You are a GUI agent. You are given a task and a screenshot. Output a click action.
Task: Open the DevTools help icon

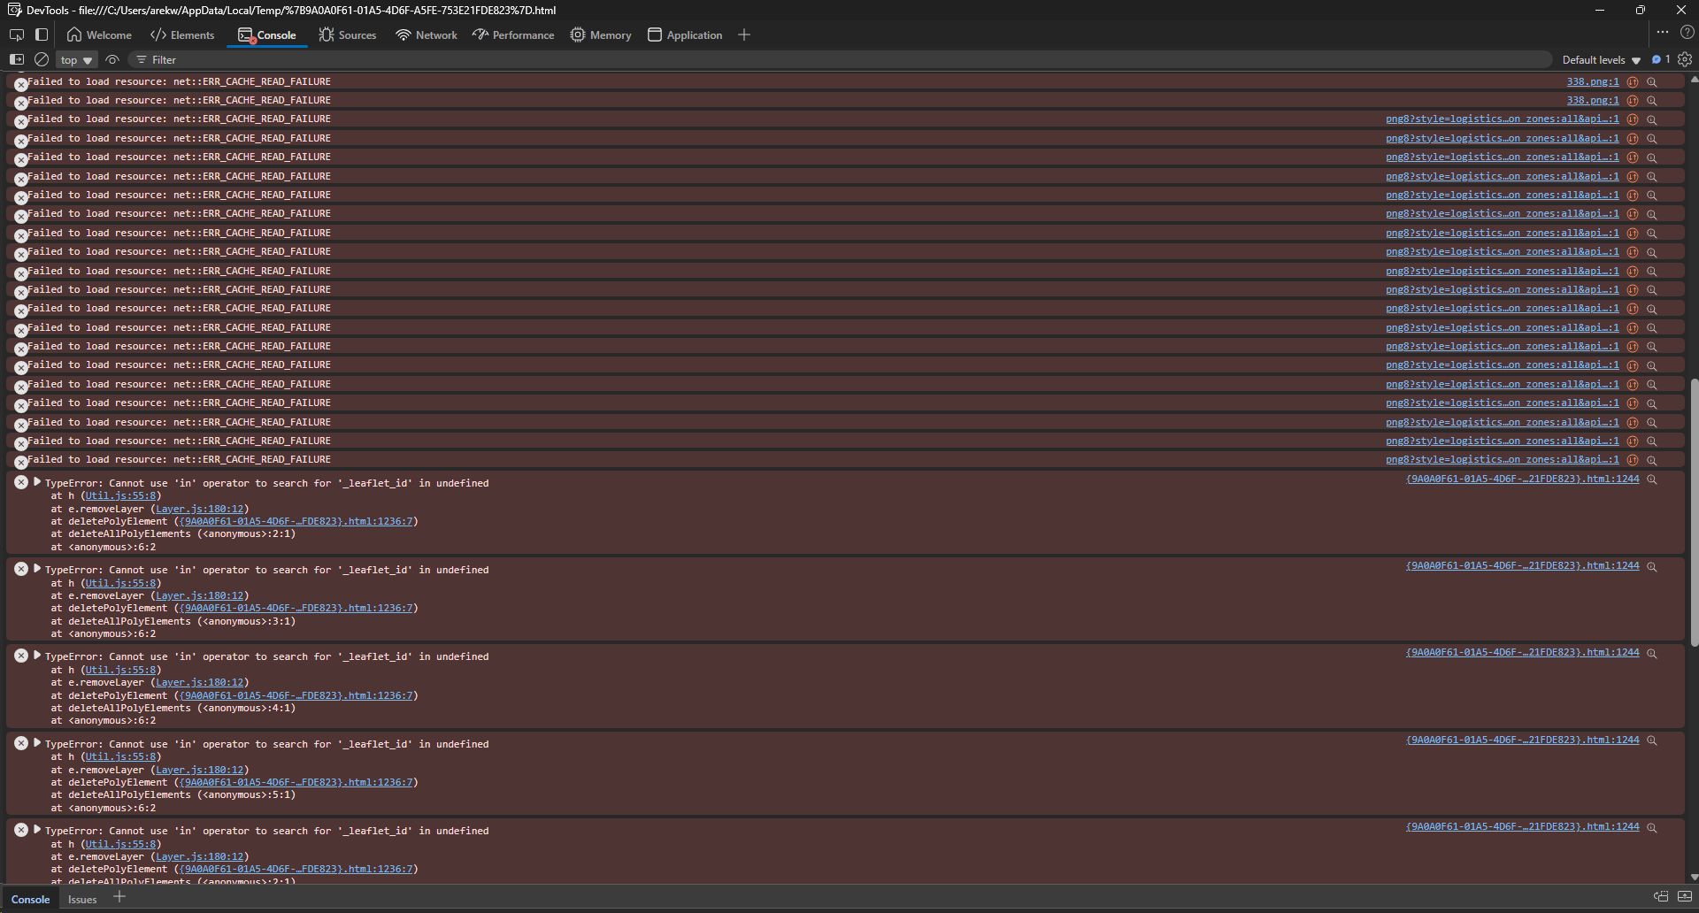tap(1687, 33)
